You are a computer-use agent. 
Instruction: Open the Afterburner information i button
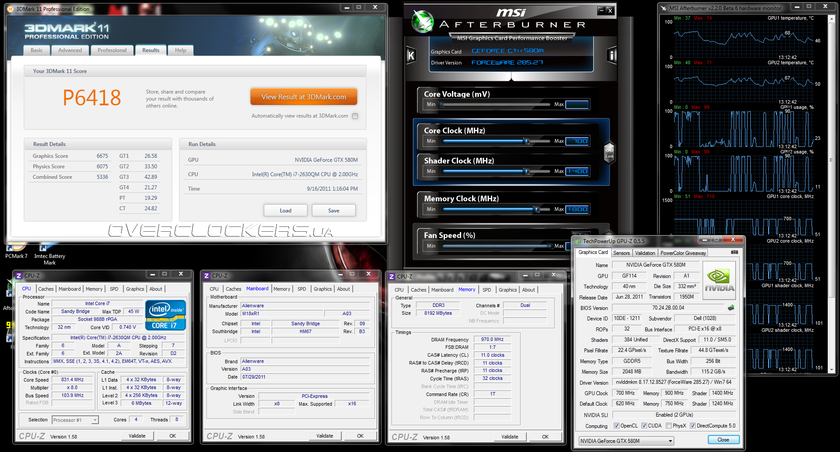612,56
